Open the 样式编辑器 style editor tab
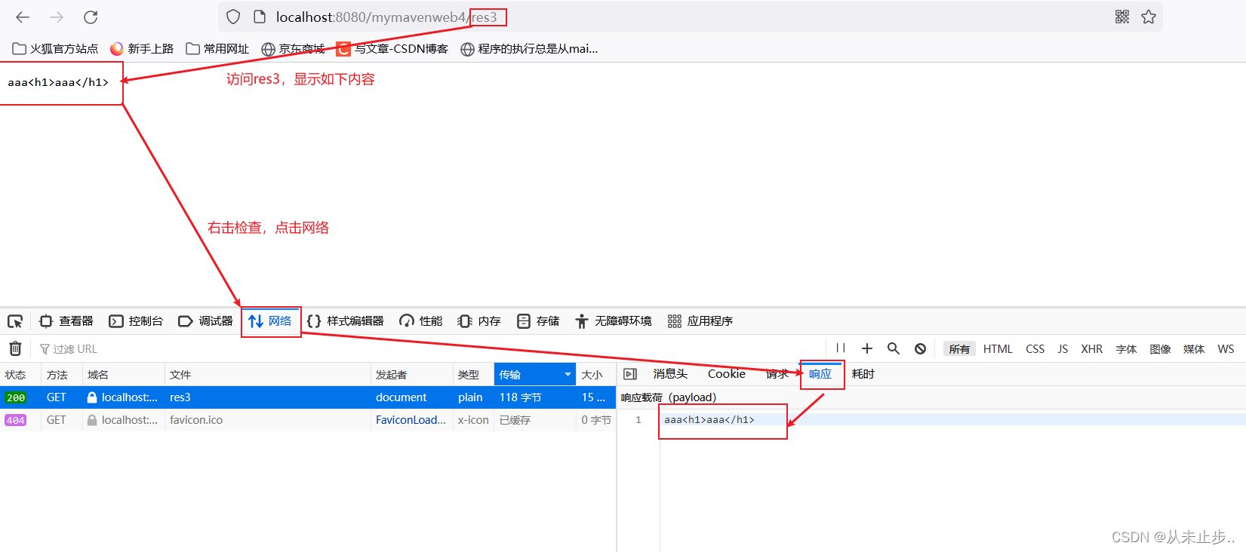This screenshot has height=552, width=1246. click(346, 321)
